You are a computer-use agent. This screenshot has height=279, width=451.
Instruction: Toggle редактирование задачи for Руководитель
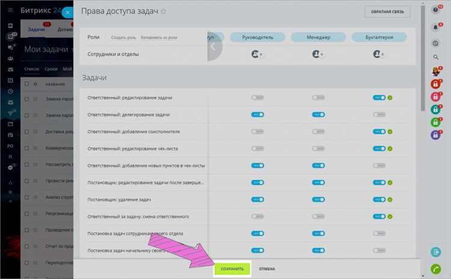pos(257,98)
